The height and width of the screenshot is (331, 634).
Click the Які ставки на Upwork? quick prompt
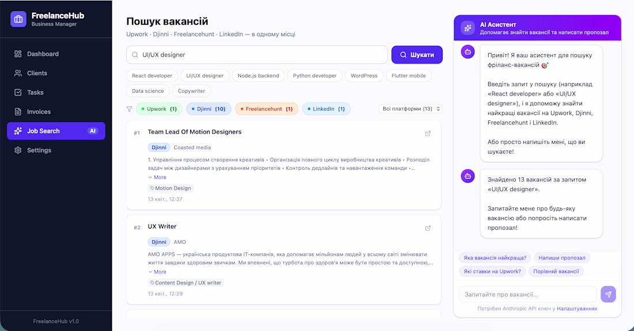point(492,271)
